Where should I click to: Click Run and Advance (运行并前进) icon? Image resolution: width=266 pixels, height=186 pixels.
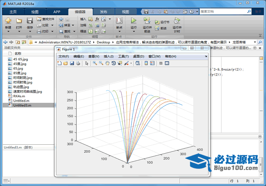point(147,20)
